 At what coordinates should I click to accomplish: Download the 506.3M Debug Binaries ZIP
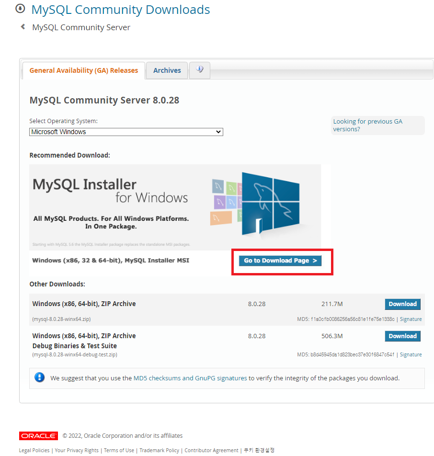402,336
